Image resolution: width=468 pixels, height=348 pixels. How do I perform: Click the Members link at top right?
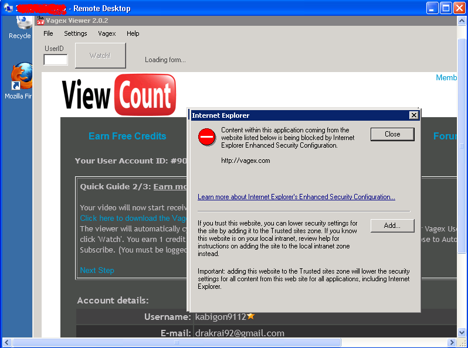[446, 77]
